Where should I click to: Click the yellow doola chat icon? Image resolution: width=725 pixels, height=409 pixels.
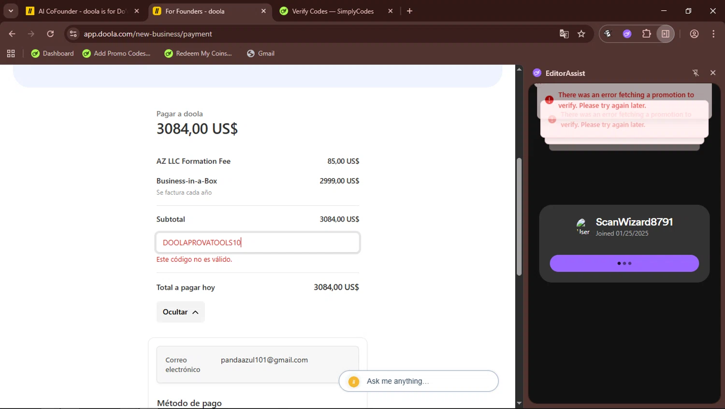click(x=354, y=381)
